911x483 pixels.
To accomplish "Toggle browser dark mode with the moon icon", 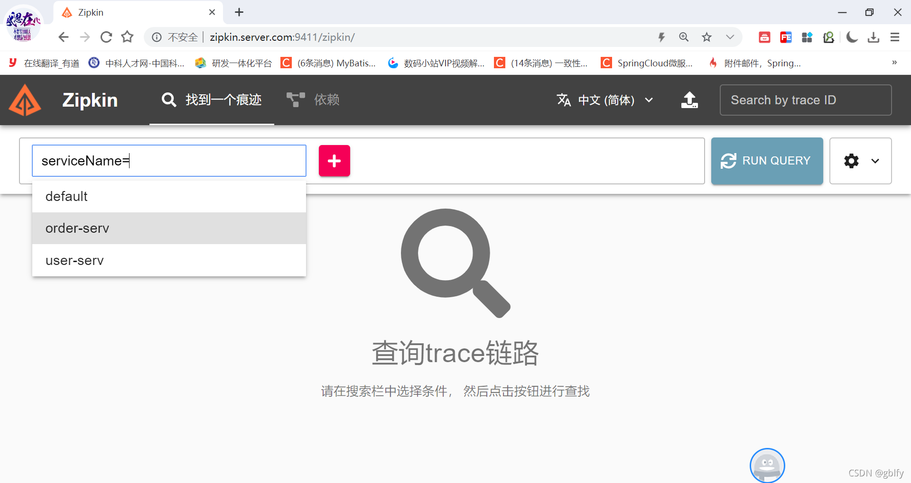I will point(852,37).
